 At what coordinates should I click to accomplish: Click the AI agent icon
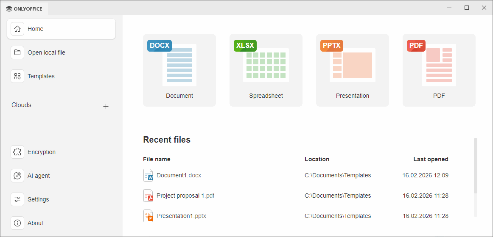point(17,176)
